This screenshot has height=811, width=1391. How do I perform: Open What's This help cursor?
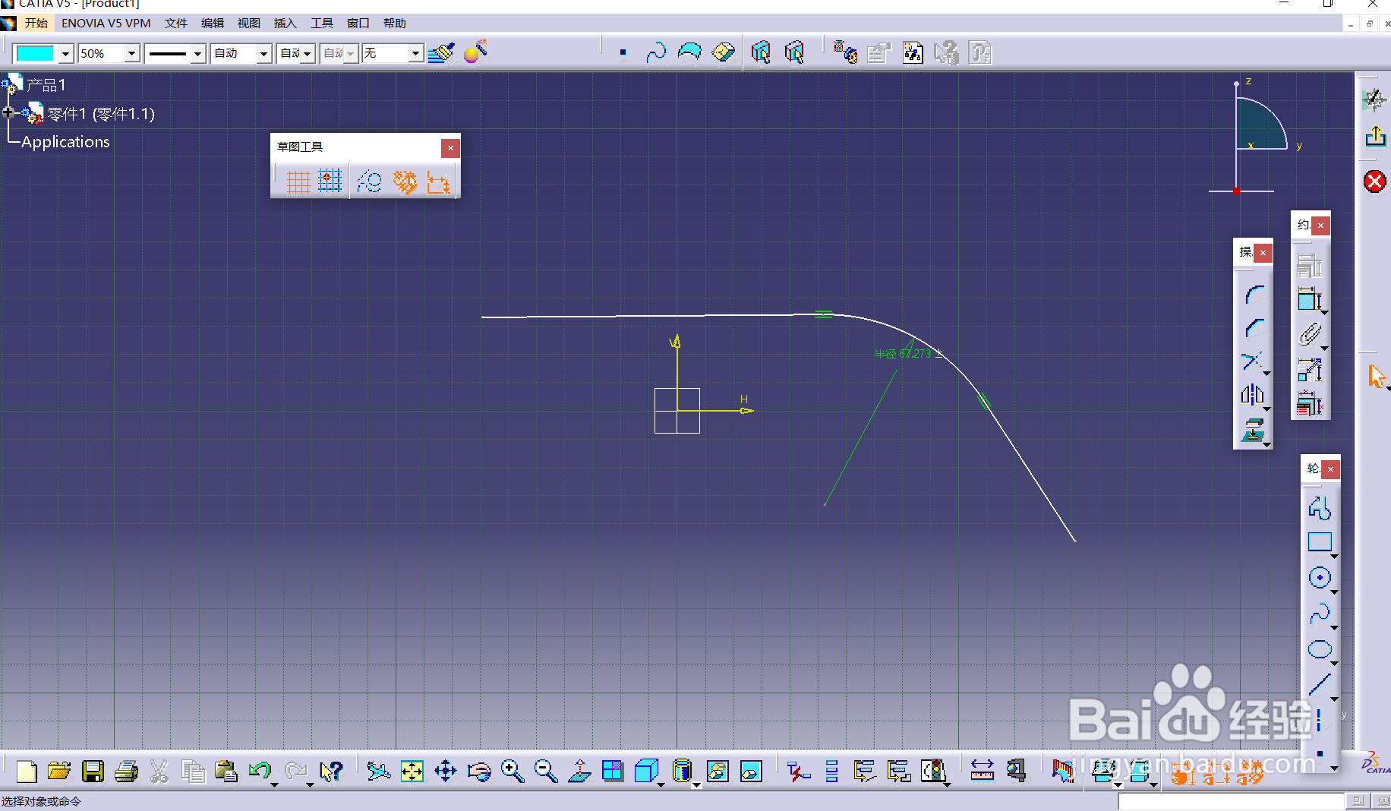[331, 772]
